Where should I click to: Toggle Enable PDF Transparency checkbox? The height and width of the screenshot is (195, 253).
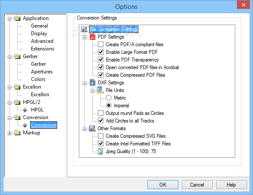click(x=101, y=60)
